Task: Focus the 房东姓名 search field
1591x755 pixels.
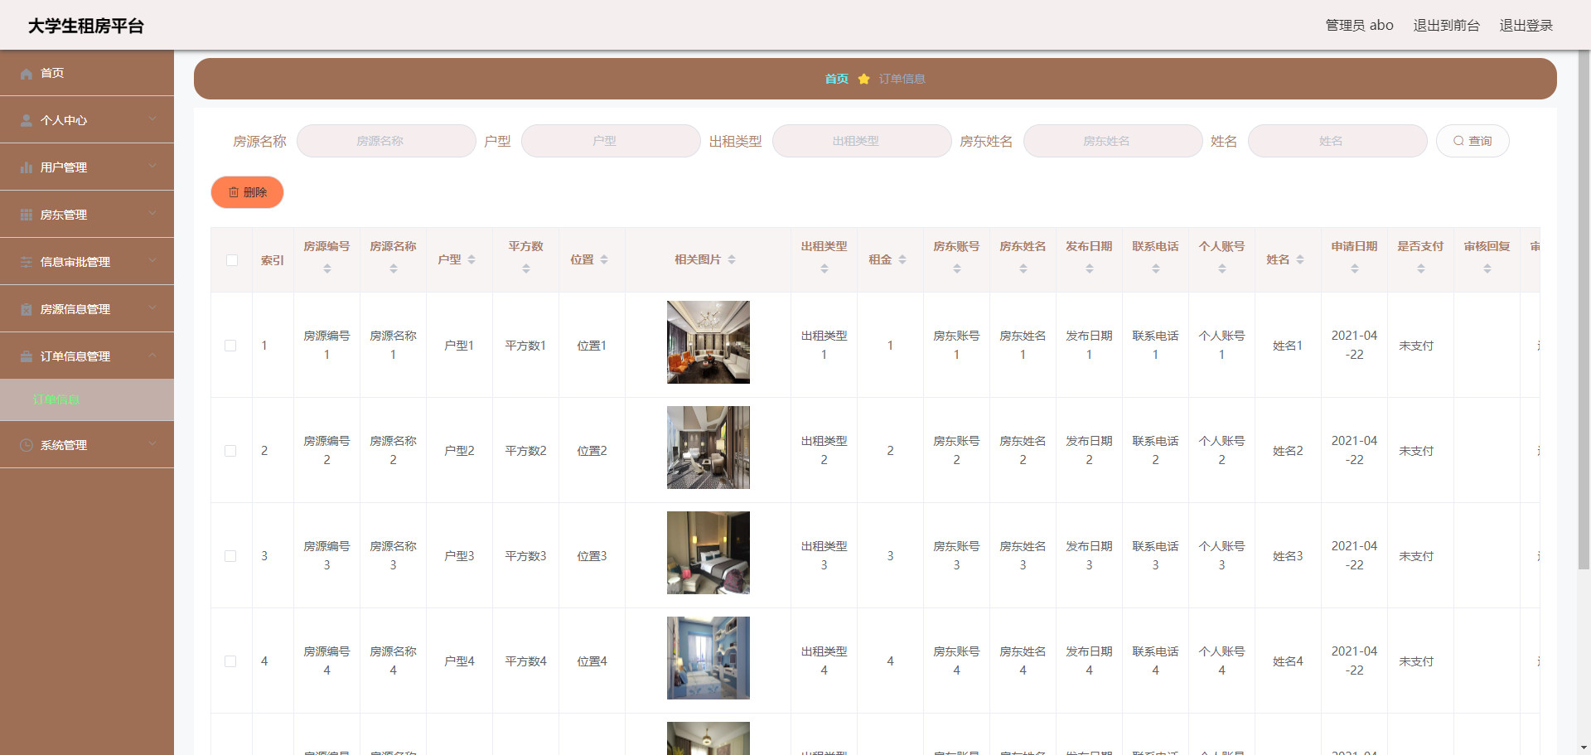Action: (1113, 141)
